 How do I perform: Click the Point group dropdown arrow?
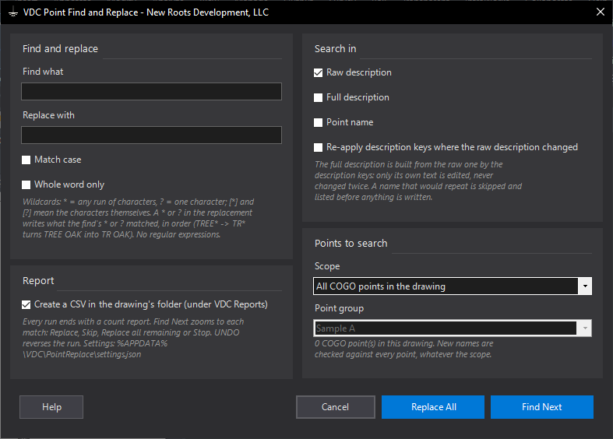(585, 328)
